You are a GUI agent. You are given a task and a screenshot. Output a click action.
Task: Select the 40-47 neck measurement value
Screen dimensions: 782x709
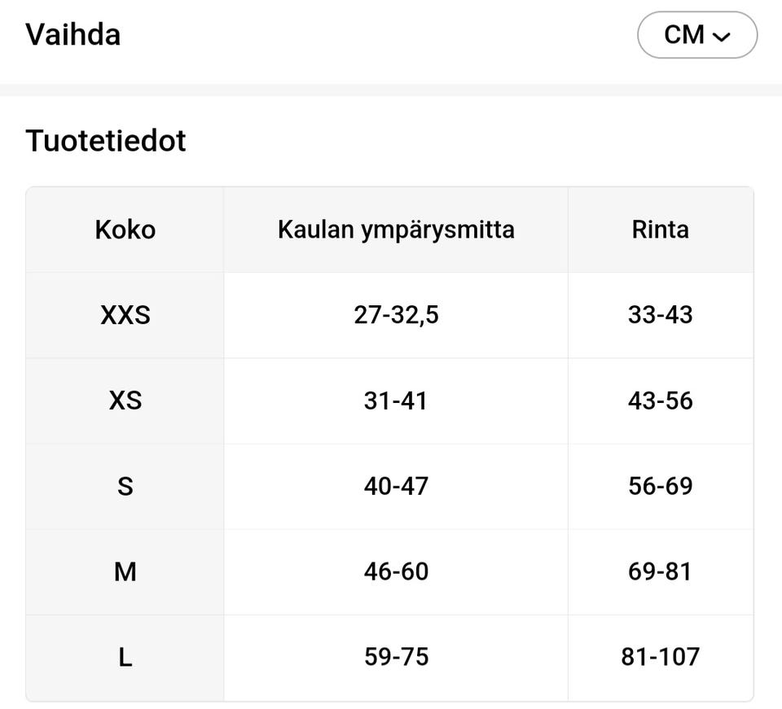[x=396, y=485]
